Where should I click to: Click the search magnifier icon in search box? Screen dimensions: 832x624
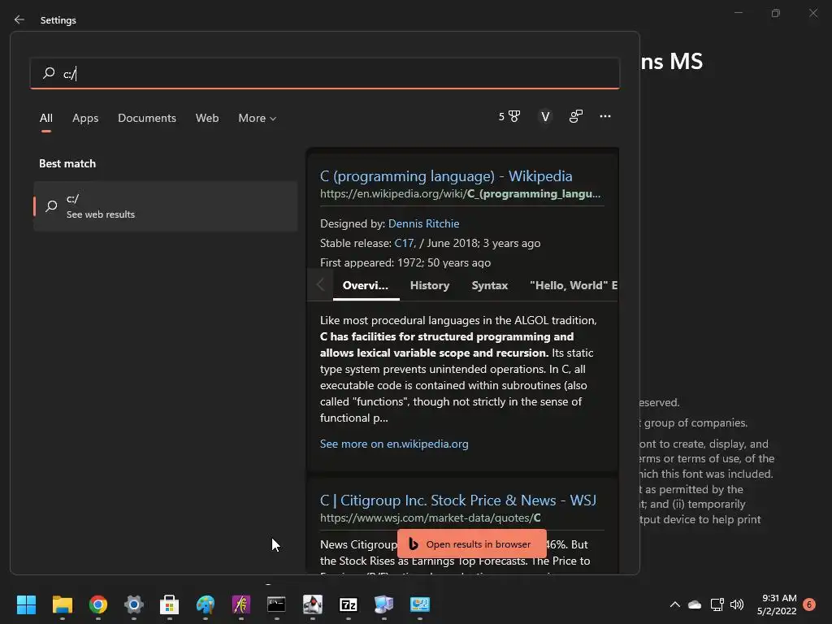49,73
